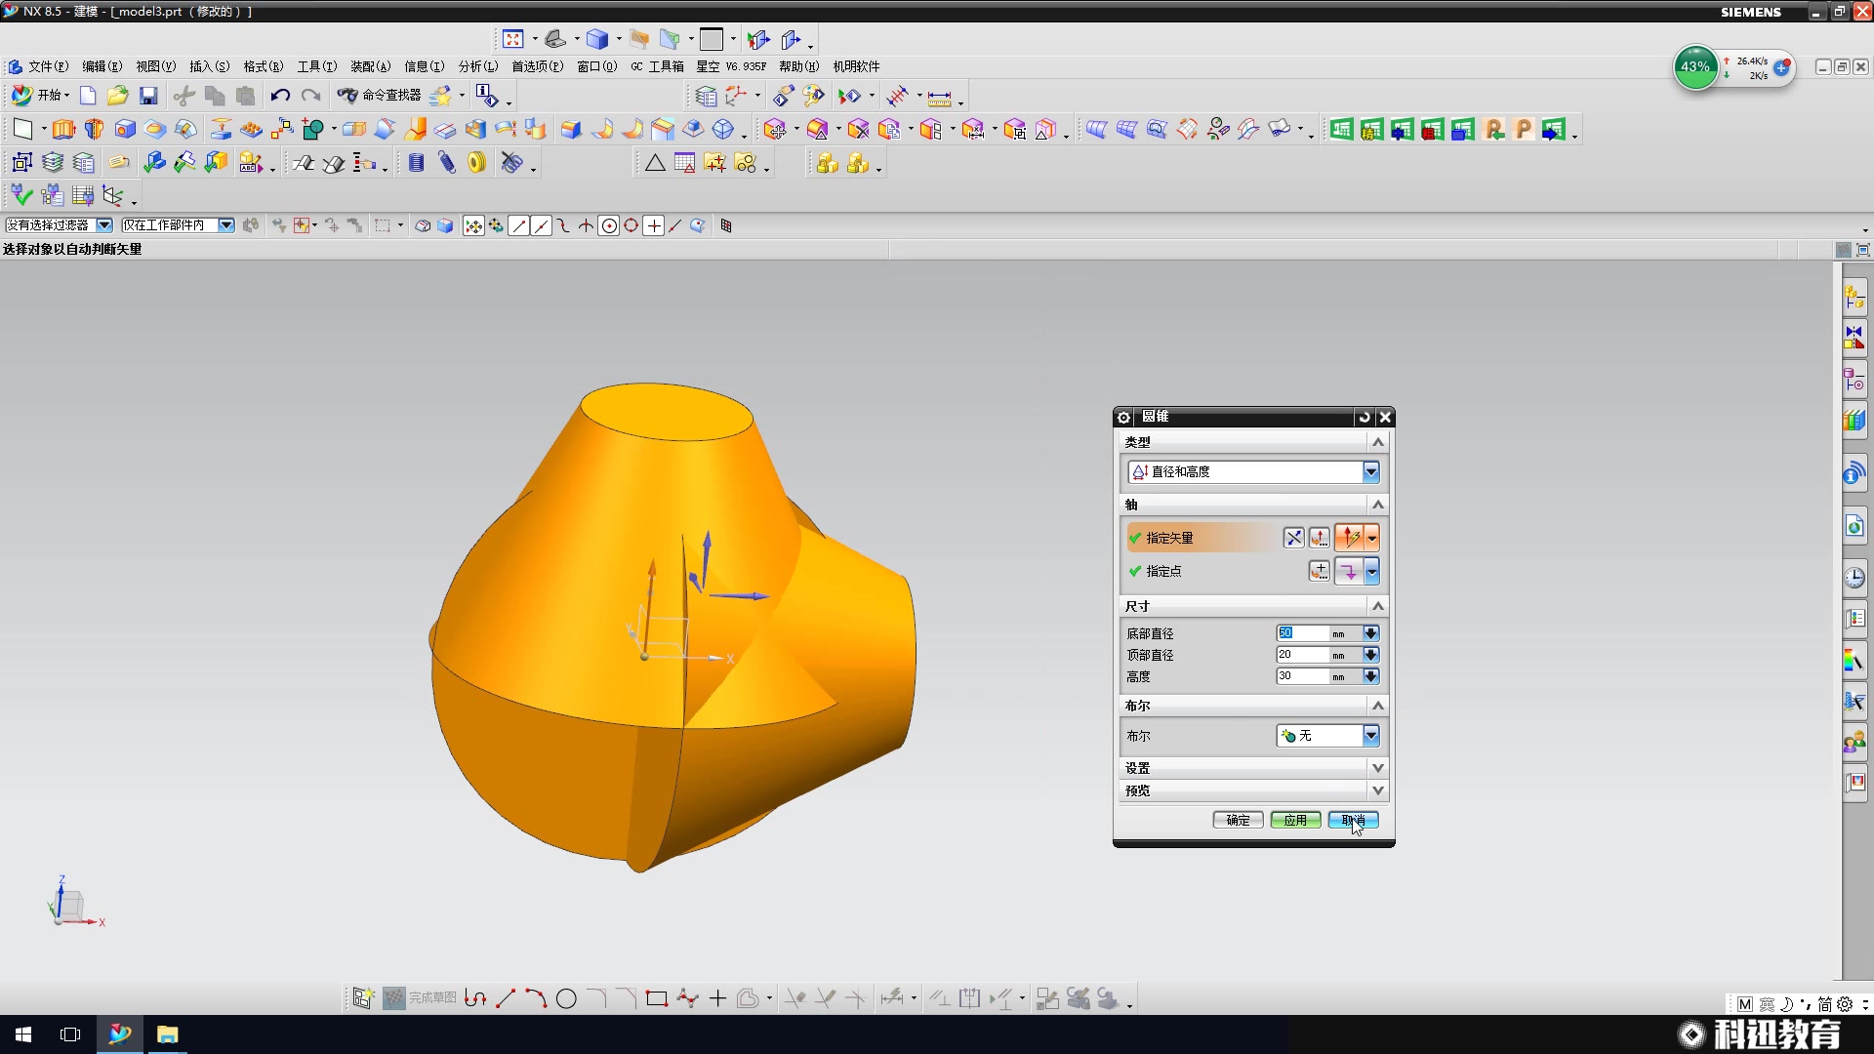Image resolution: width=1874 pixels, height=1054 pixels.
Task: Click the save floppy disk icon
Action: (148, 95)
